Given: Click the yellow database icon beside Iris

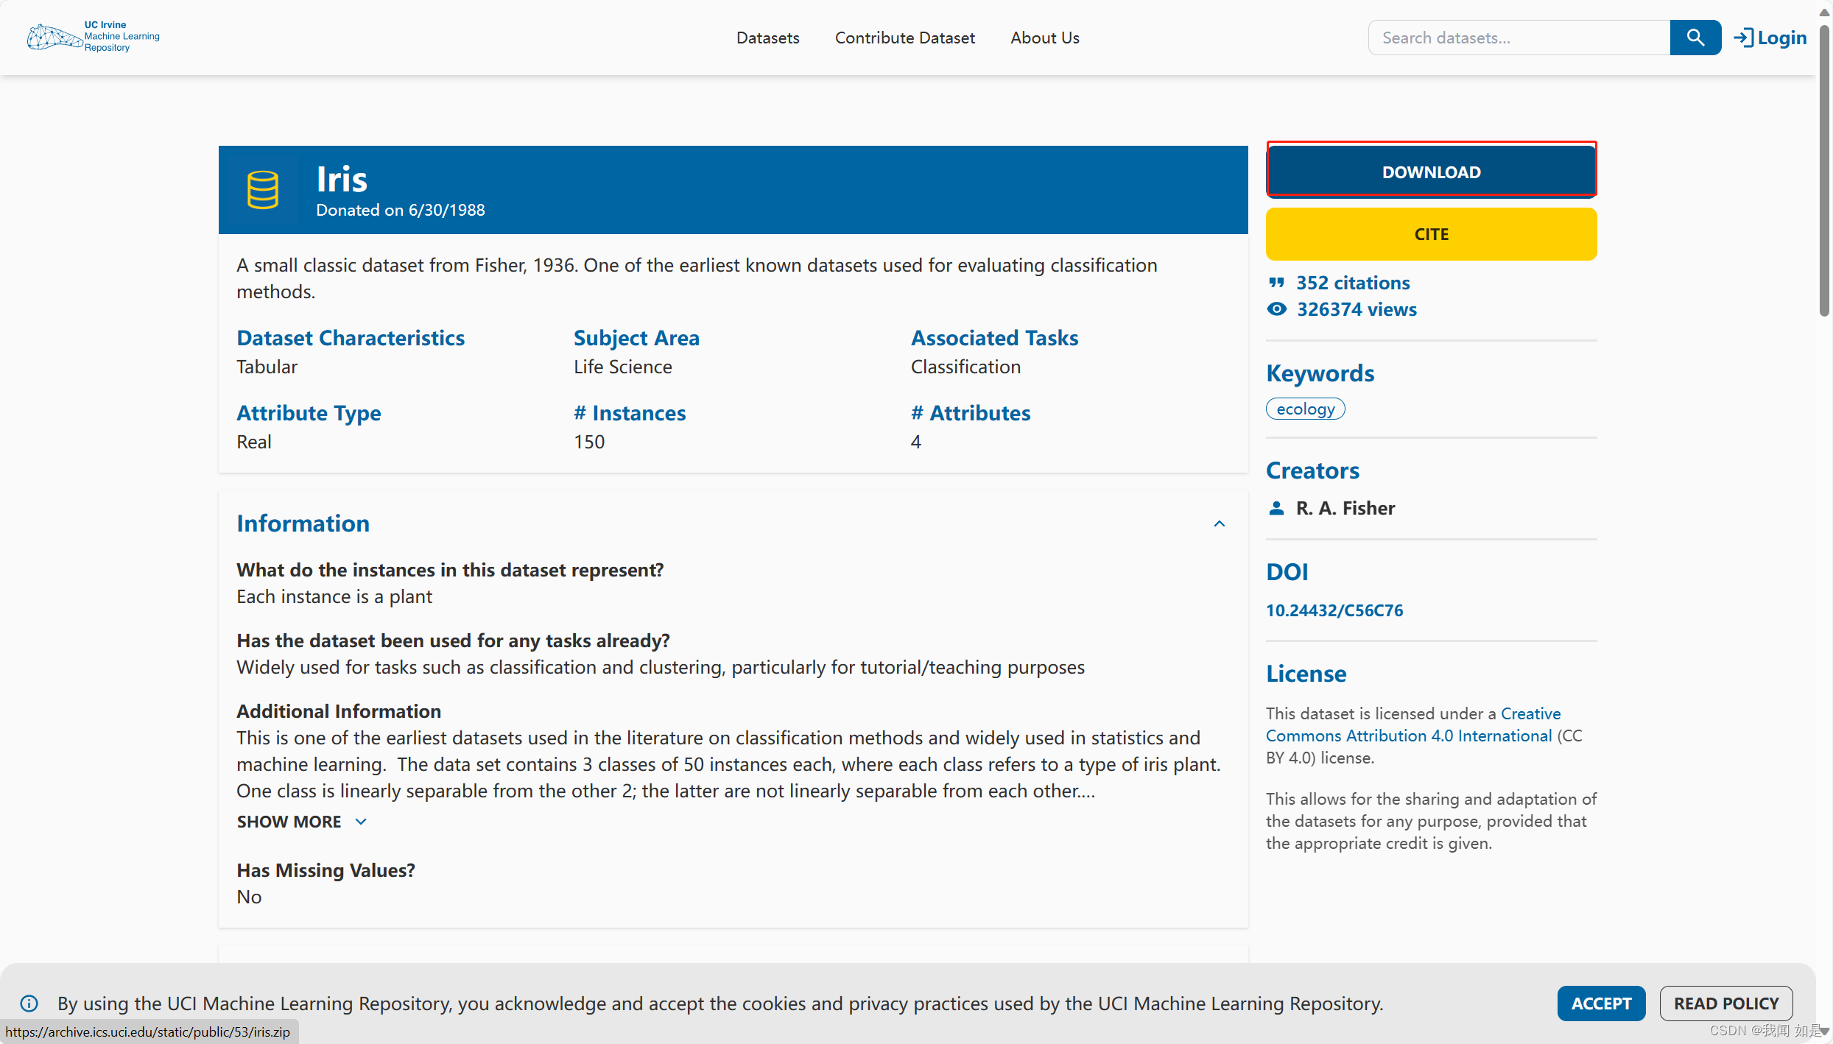Looking at the screenshot, I should (x=263, y=190).
